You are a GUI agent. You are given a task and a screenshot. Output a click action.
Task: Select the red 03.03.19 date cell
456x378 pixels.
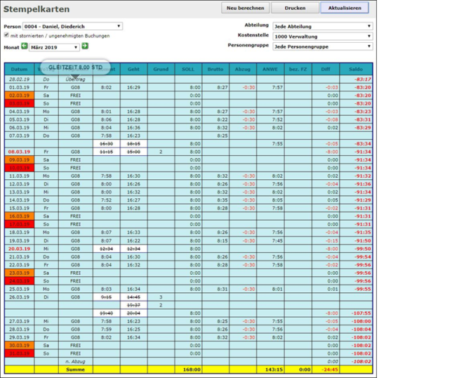tap(19, 104)
